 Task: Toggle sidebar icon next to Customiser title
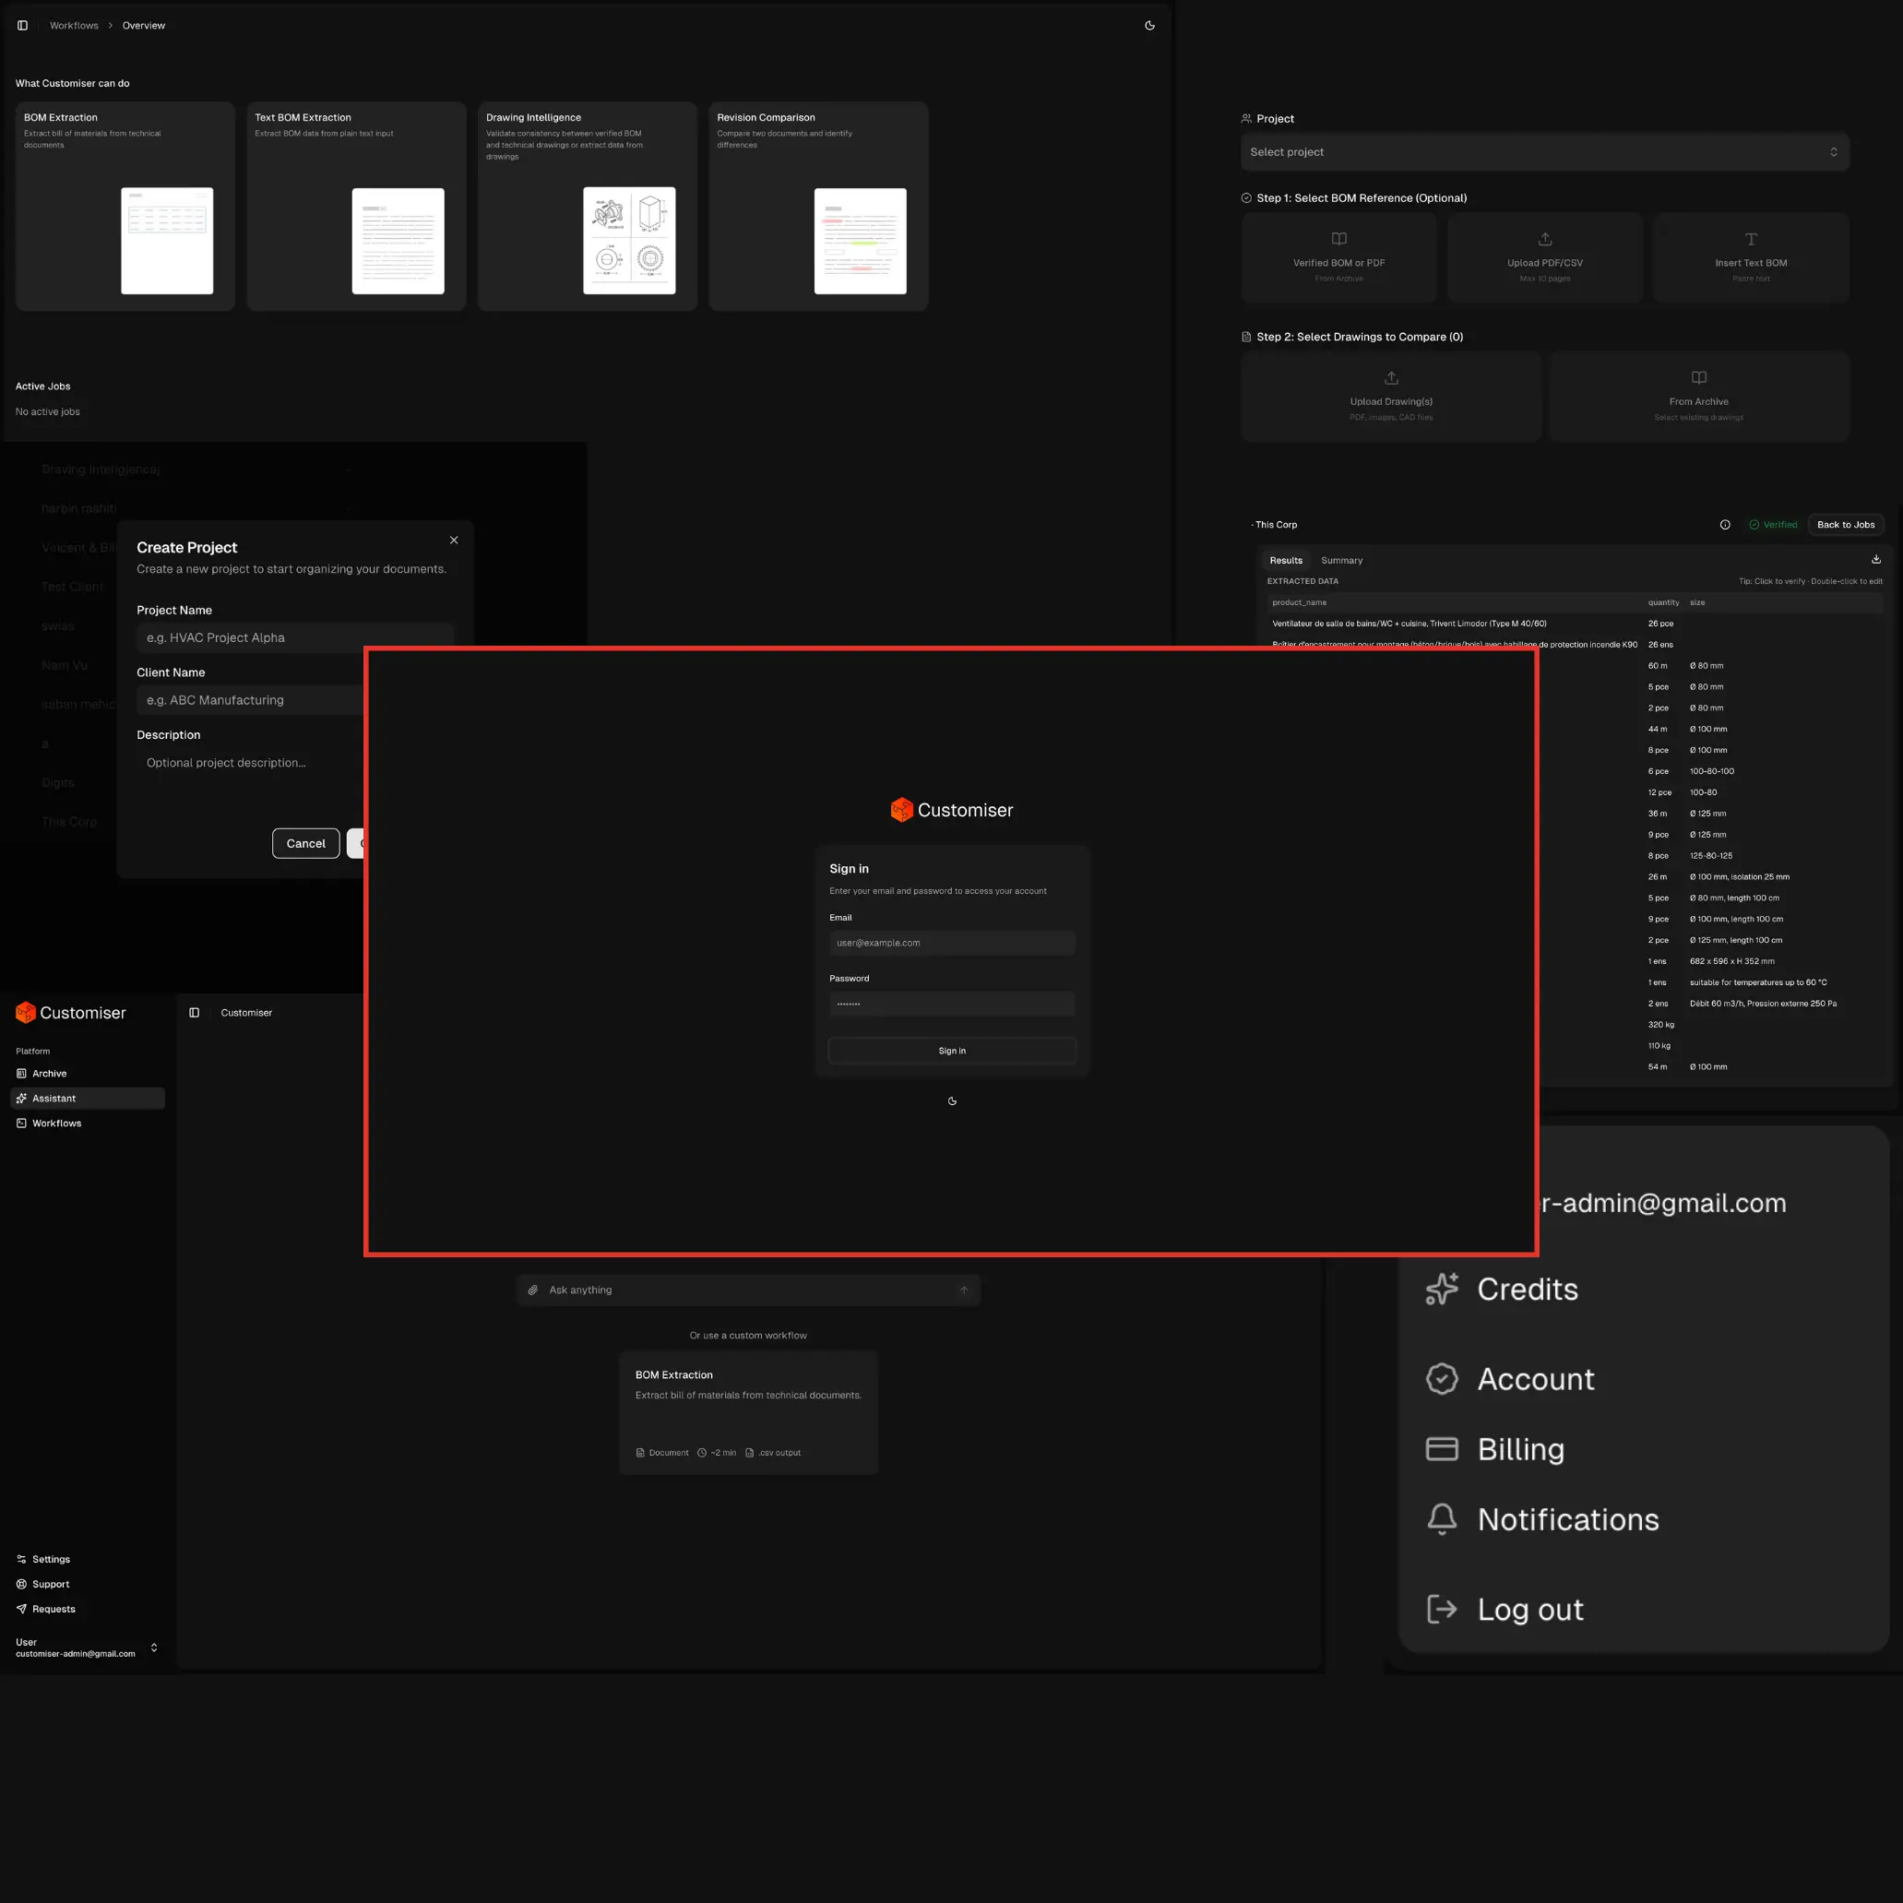194,1013
